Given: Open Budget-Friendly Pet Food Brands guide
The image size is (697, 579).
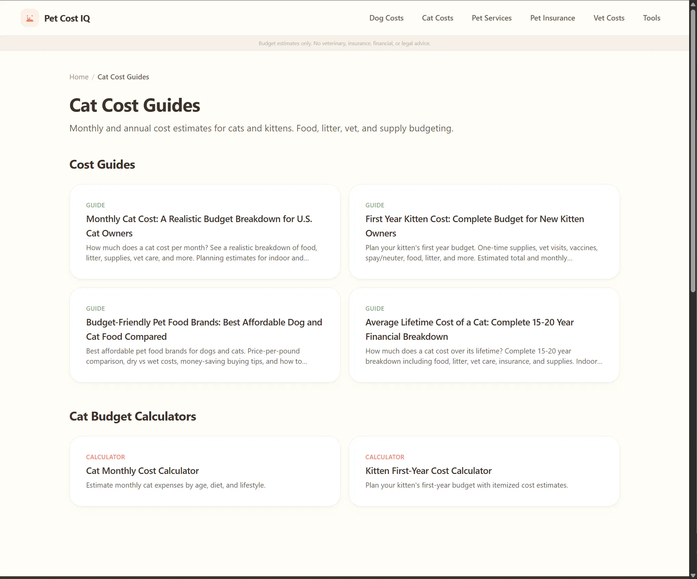Looking at the screenshot, I should pyautogui.click(x=204, y=330).
